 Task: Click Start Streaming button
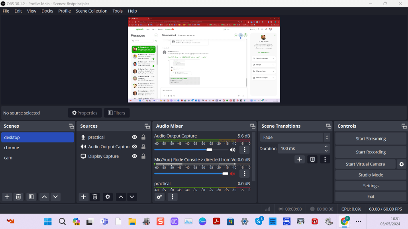pyautogui.click(x=371, y=139)
